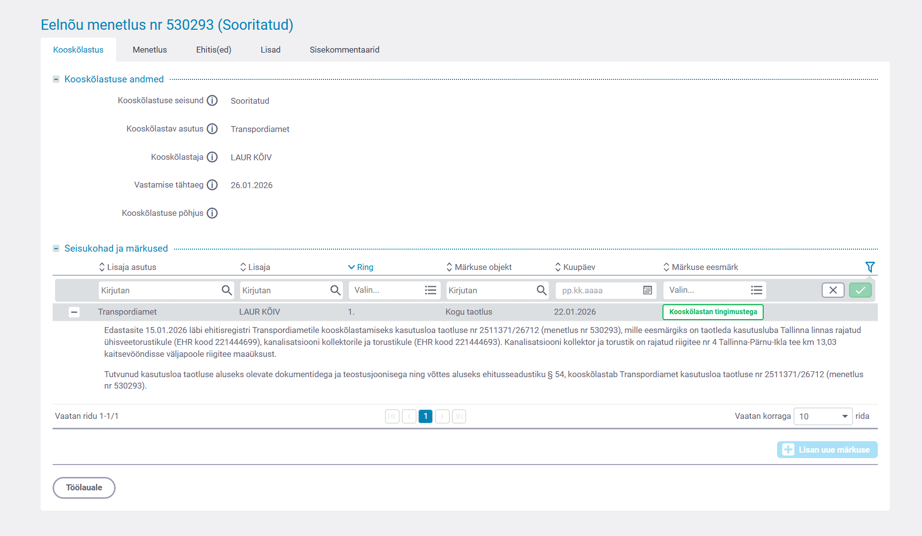Click the Töölauale button
This screenshot has height=536, width=922.
point(84,488)
